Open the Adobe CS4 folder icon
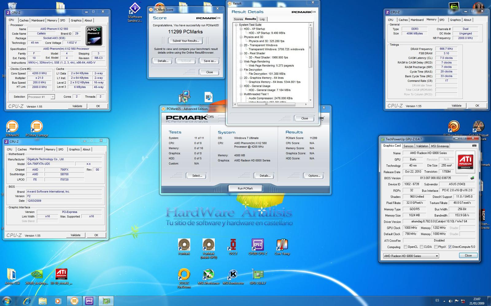The height and width of the screenshot is (306, 491). pos(12,277)
